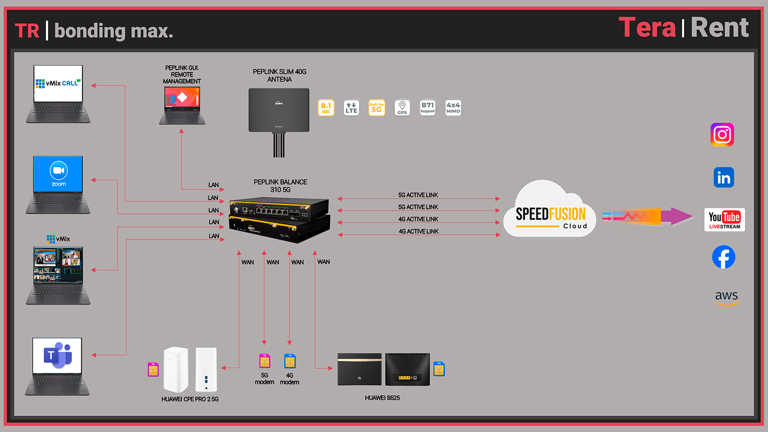Click the GPS feature badge
Image resolution: width=768 pixels, height=432 pixels.
(402, 108)
